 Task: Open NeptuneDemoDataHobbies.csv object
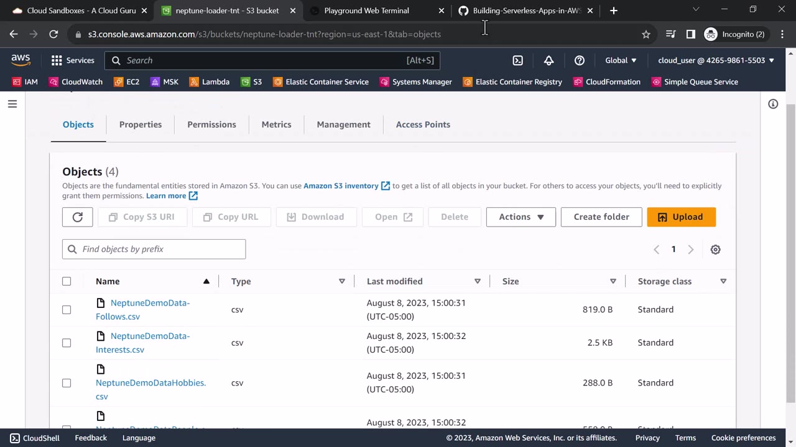point(150,389)
